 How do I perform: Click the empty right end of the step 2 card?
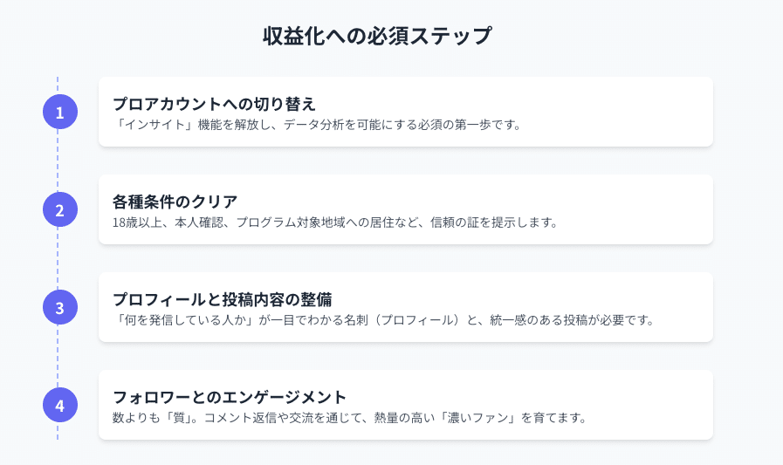click(663, 209)
